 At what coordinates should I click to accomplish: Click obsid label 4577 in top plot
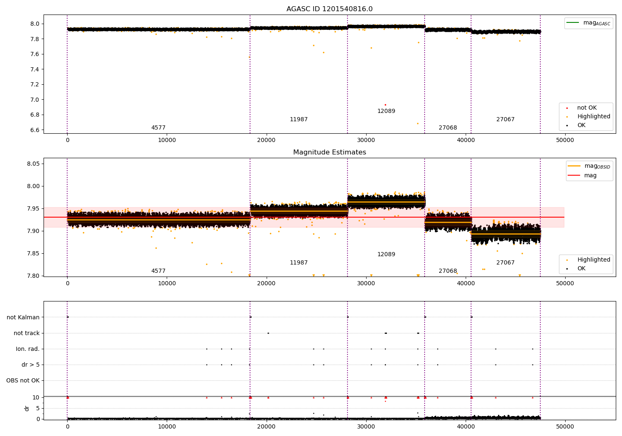click(x=158, y=128)
